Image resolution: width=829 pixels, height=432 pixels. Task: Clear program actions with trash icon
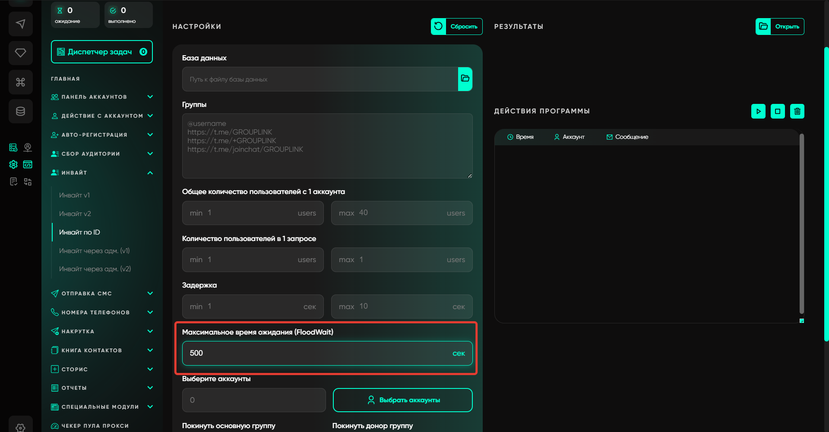pyautogui.click(x=797, y=111)
